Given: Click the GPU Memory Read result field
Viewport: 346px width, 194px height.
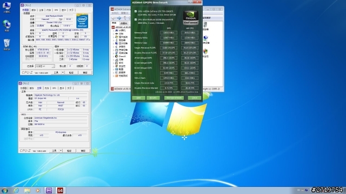Looking at the screenshot, I should [x=169, y=32].
